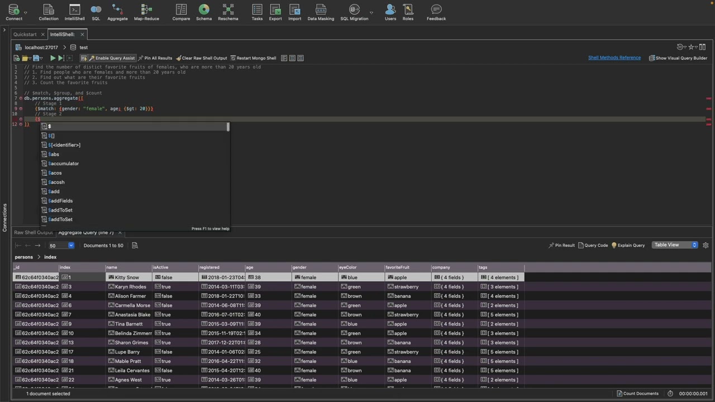
Task: Switch to right split layout view
Action: (x=301, y=58)
